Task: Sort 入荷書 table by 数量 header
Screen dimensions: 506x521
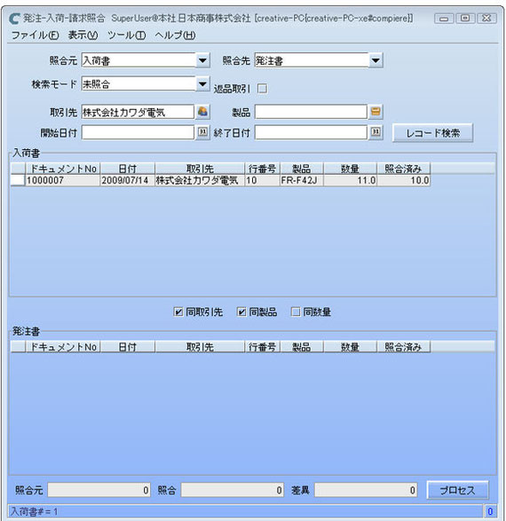Action: tap(350, 169)
